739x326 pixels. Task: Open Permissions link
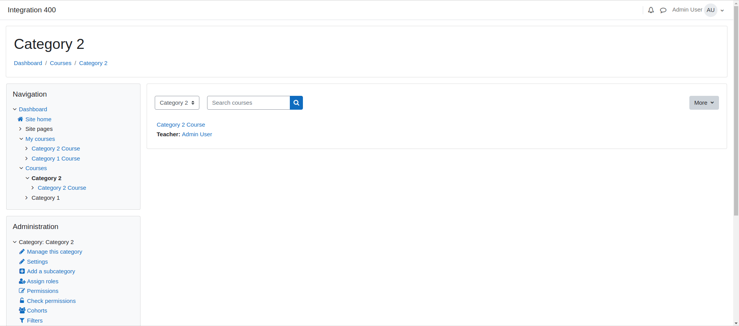[43, 291]
